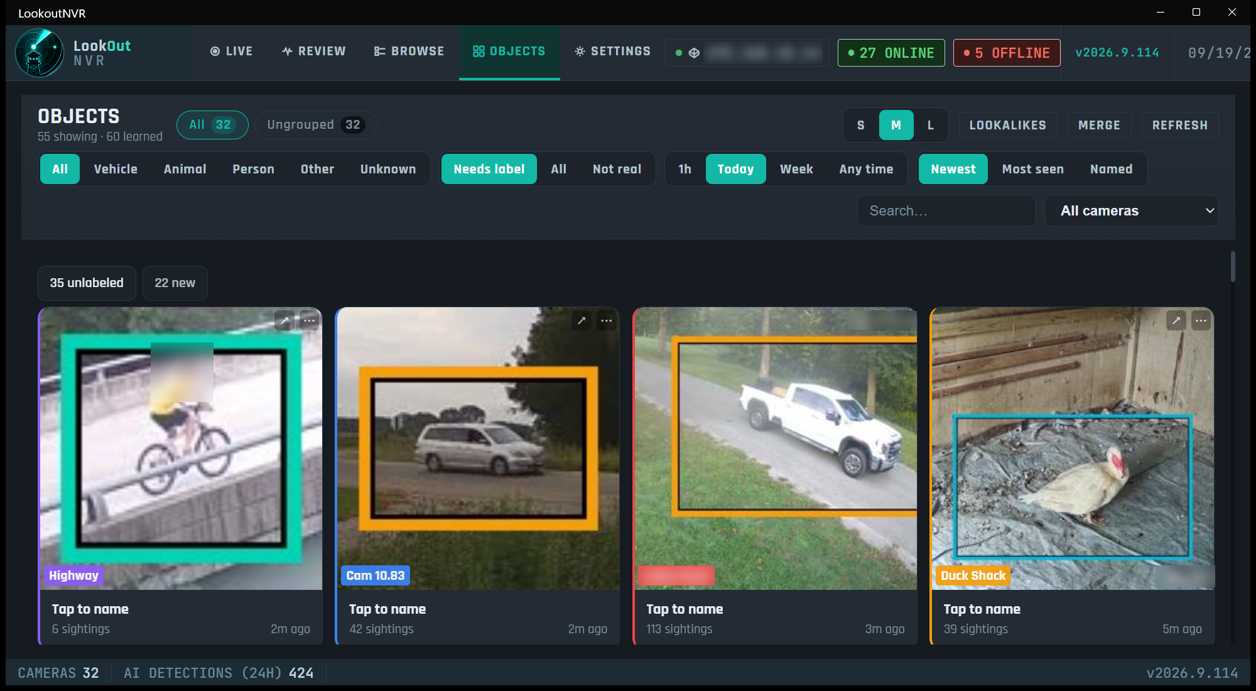Set time range to Any time
The height and width of the screenshot is (691, 1256).
tap(866, 169)
